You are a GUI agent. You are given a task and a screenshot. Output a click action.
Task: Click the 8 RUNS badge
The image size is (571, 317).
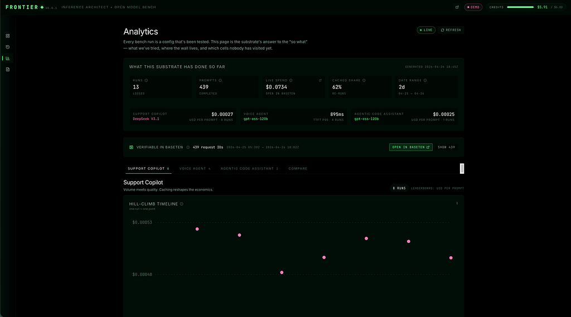click(399, 188)
